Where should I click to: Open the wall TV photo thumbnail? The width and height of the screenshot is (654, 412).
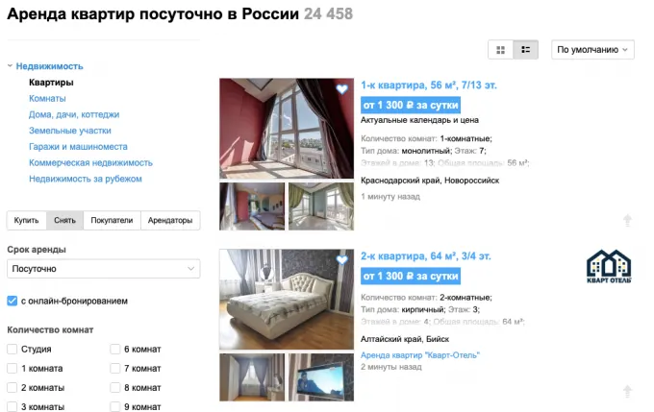pyautogui.click(x=321, y=377)
